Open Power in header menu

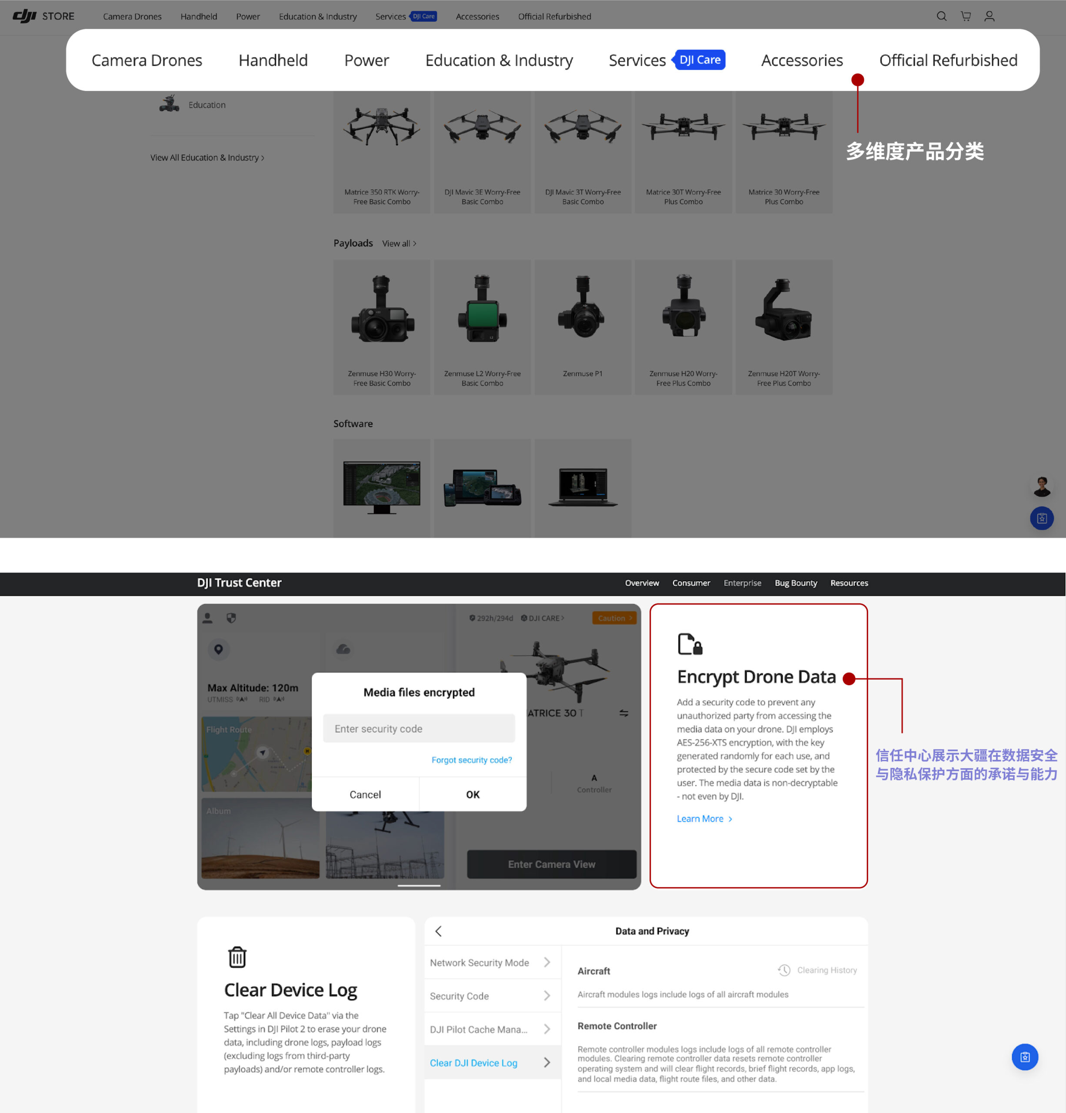(248, 17)
